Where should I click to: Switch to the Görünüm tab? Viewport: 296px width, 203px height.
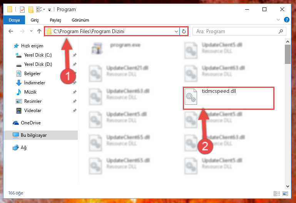click(80, 20)
